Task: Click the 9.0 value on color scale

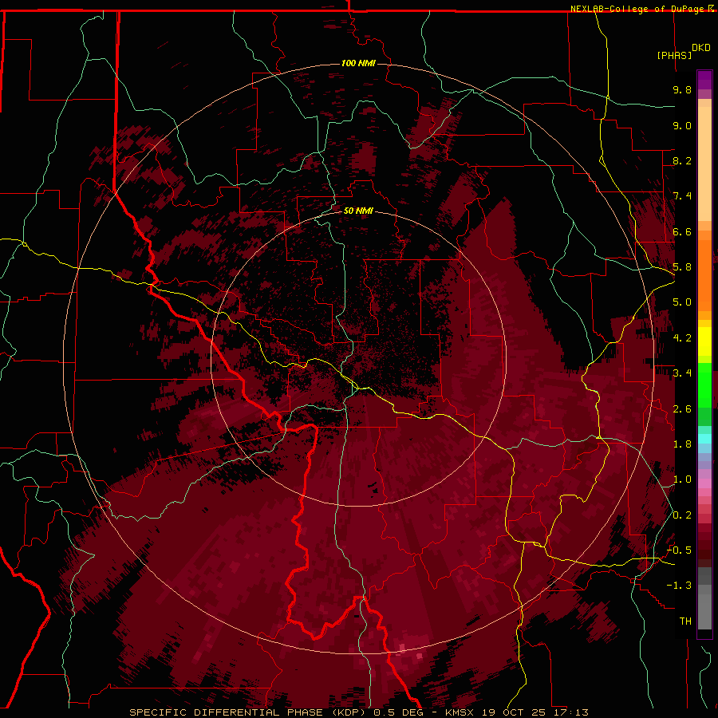Action: click(x=682, y=125)
